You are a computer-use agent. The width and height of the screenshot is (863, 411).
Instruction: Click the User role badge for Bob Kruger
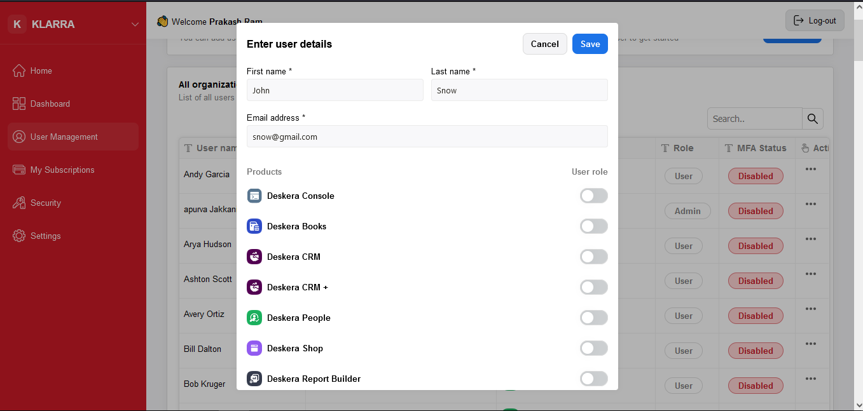coord(684,386)
